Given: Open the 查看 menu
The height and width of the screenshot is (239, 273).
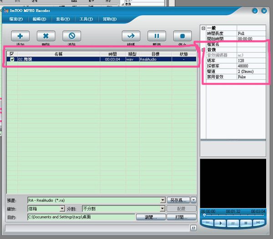Looking at the screenshot, I should point(63,19).
